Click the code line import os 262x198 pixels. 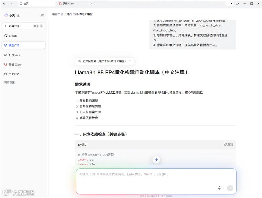[x=85, y=160]
